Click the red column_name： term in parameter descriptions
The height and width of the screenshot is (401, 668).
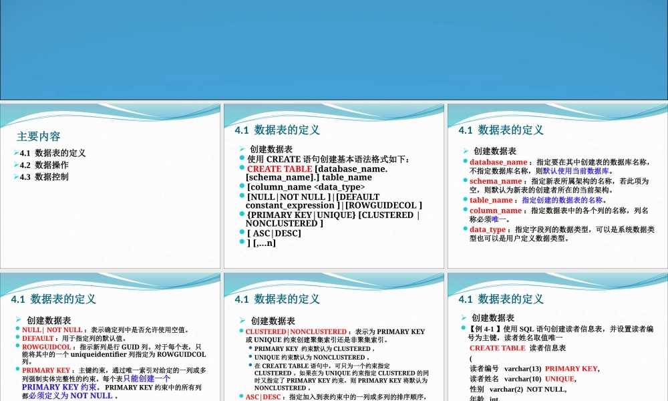pos(498,211)
